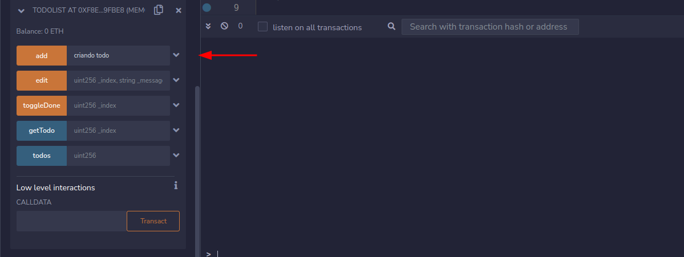This screenshot has width=684, height=257.
Task: Click the clear console icon
Action: 225,26
